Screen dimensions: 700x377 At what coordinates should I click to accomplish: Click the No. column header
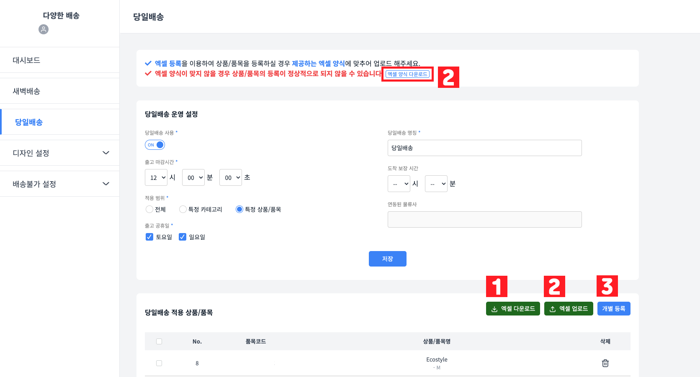197,341
